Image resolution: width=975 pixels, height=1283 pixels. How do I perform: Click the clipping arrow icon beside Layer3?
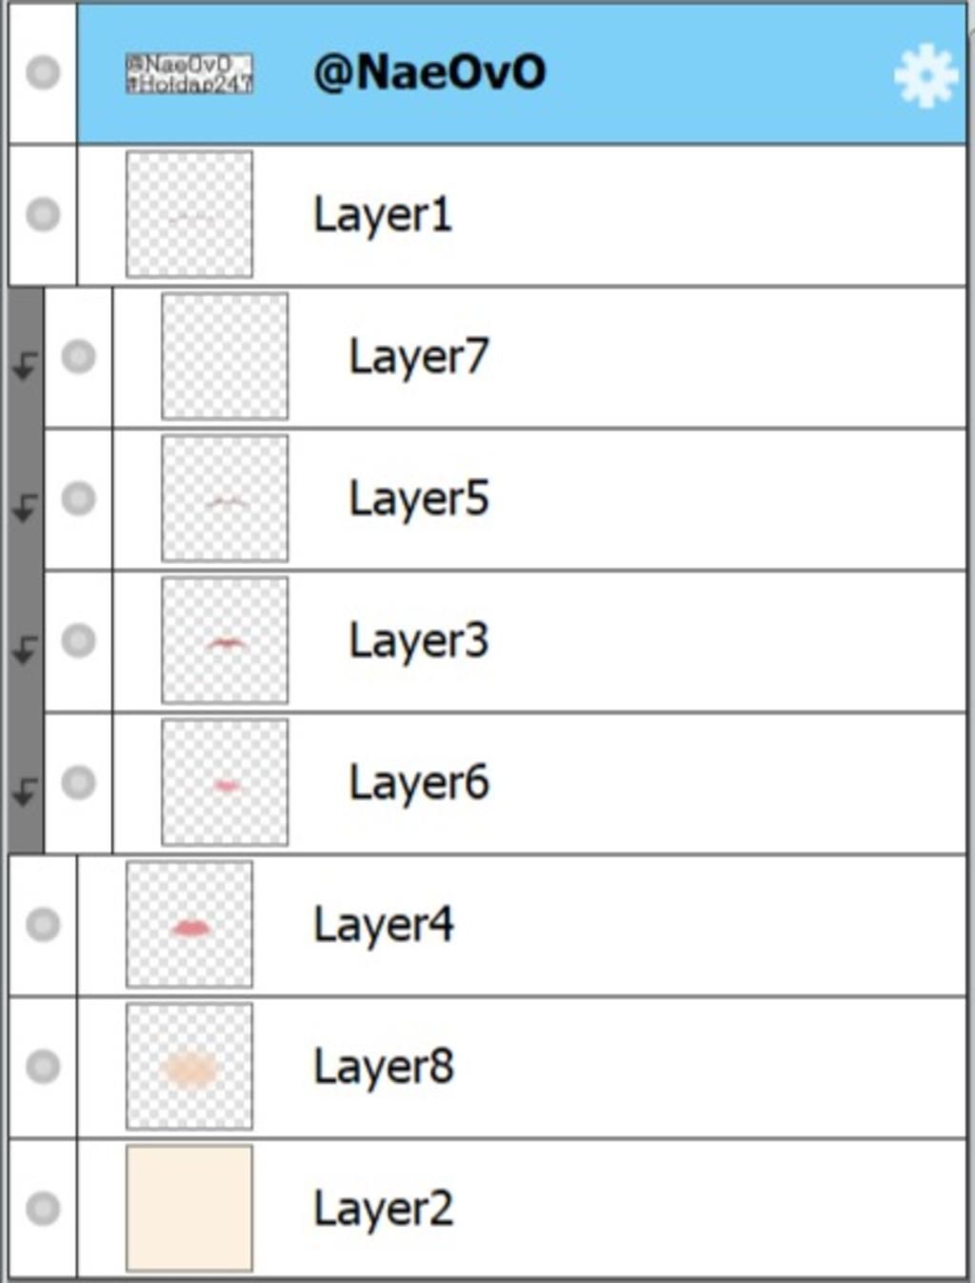point(26,650)
